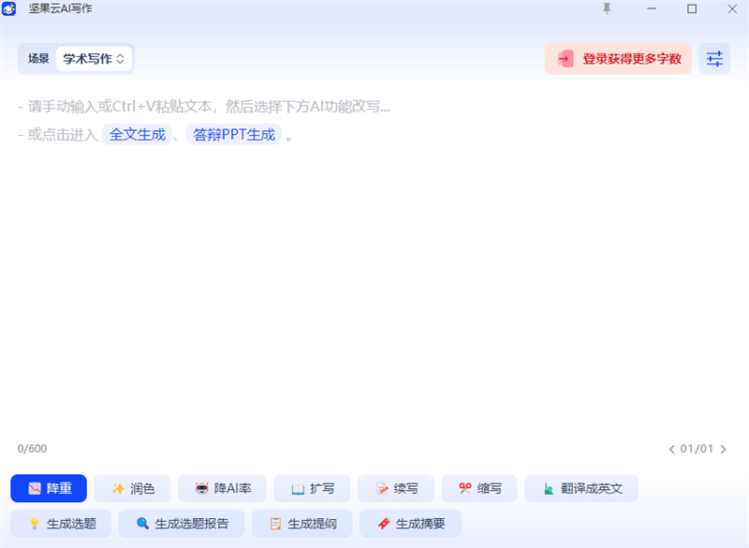
Task: Open 答辩PPT生成 defense PPT generation
Action: [232, 134]
